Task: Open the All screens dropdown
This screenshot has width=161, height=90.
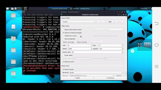Action: pos(108,29)
